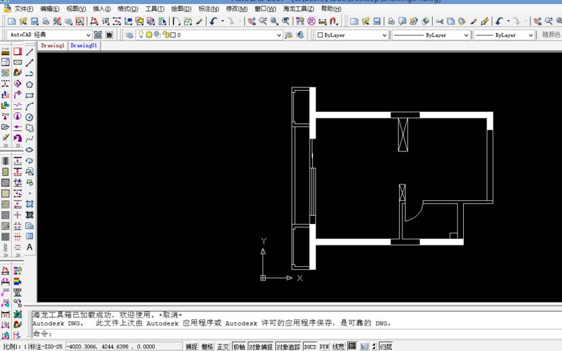Expand the top-left toolbar's » overflow chevron
This screenshot has width=562, height=351.
(5, 145)
